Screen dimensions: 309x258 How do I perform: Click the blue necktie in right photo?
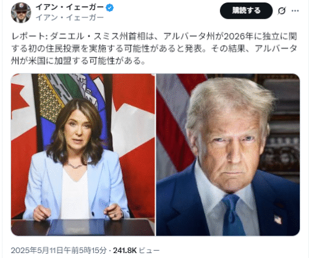[234, 215]
